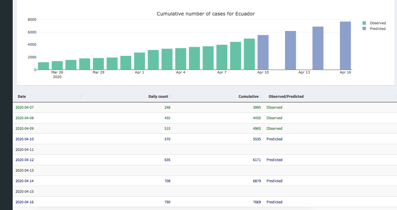This screenshot has width=397, height=210.
Task: Click the blue Predicted legend color square
Action: [364, 29]
